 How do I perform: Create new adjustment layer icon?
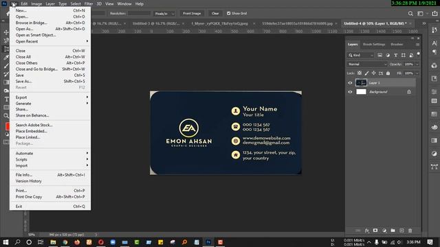point(384,231)
